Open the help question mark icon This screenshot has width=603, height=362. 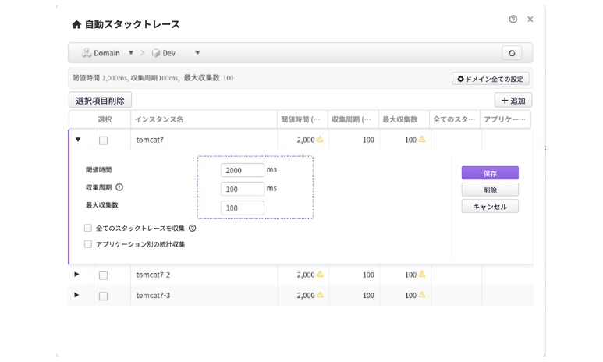(x=513, y=20)
